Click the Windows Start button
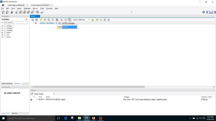Viewport: 216px width, 121px height. (x=3, y=118)
